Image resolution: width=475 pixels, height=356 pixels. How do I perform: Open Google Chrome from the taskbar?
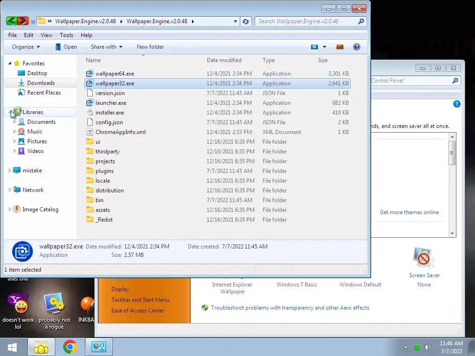click(x=70, y=347)
